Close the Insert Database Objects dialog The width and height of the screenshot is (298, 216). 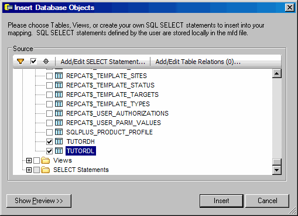(x=290, y=8)
